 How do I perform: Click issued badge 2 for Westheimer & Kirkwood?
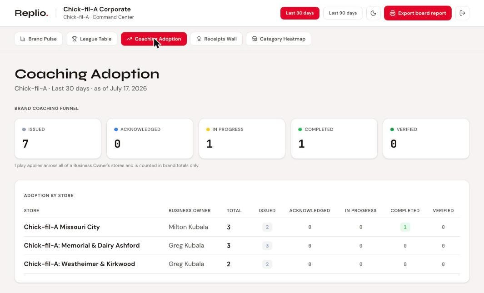[x=267, y=264]
